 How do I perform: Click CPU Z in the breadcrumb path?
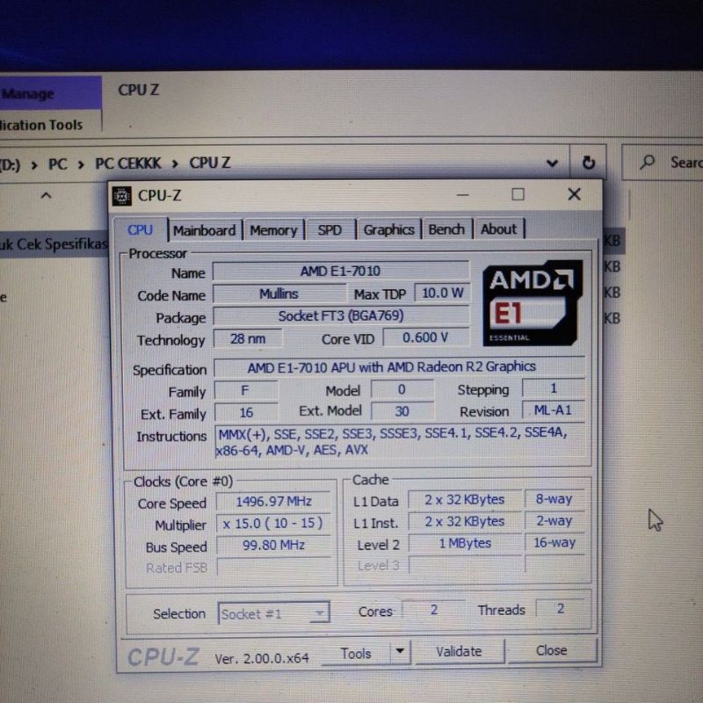click(x=209, y=163)
